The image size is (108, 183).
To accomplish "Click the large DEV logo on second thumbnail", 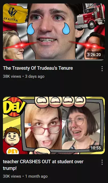I will (x=14, y=107).
